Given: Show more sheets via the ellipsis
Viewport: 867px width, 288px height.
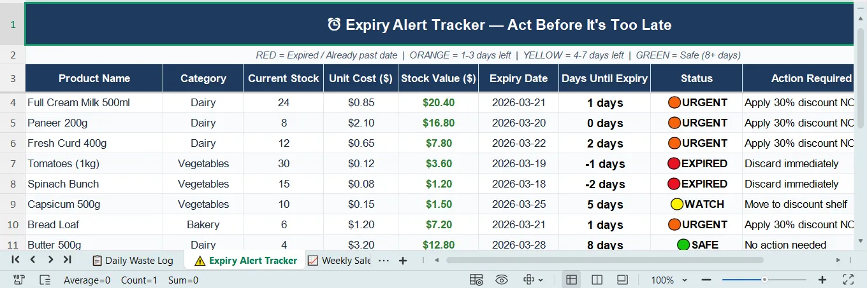Looking at the screenshot, I should (x=383, y=261).
